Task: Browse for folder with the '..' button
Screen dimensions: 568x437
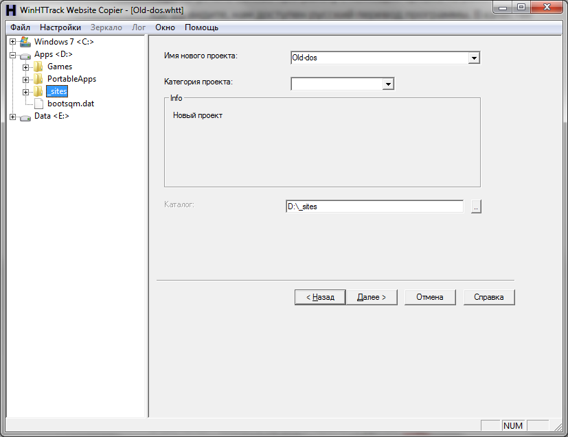Action: (476, 206)
